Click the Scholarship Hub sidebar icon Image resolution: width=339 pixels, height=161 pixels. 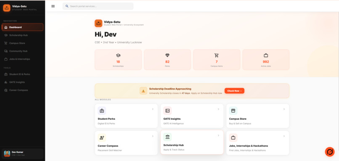[6, 35]
